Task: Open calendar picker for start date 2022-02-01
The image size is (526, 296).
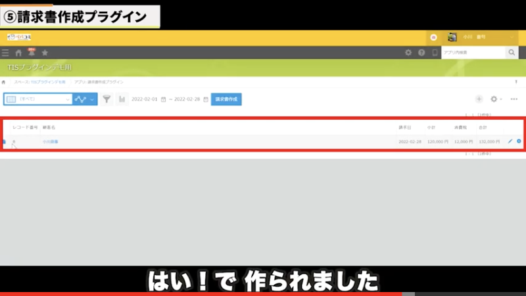Action: point(163,99)
